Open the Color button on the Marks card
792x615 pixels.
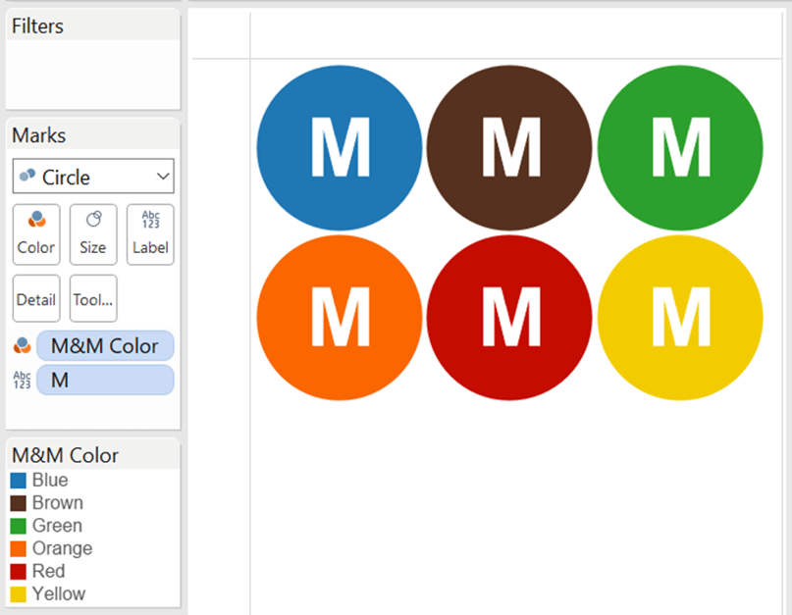click(x=35, y=233)
